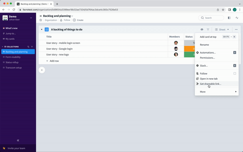Open User story - mobile login screen
The image size is (243, 152).
[x=63, y=43]
